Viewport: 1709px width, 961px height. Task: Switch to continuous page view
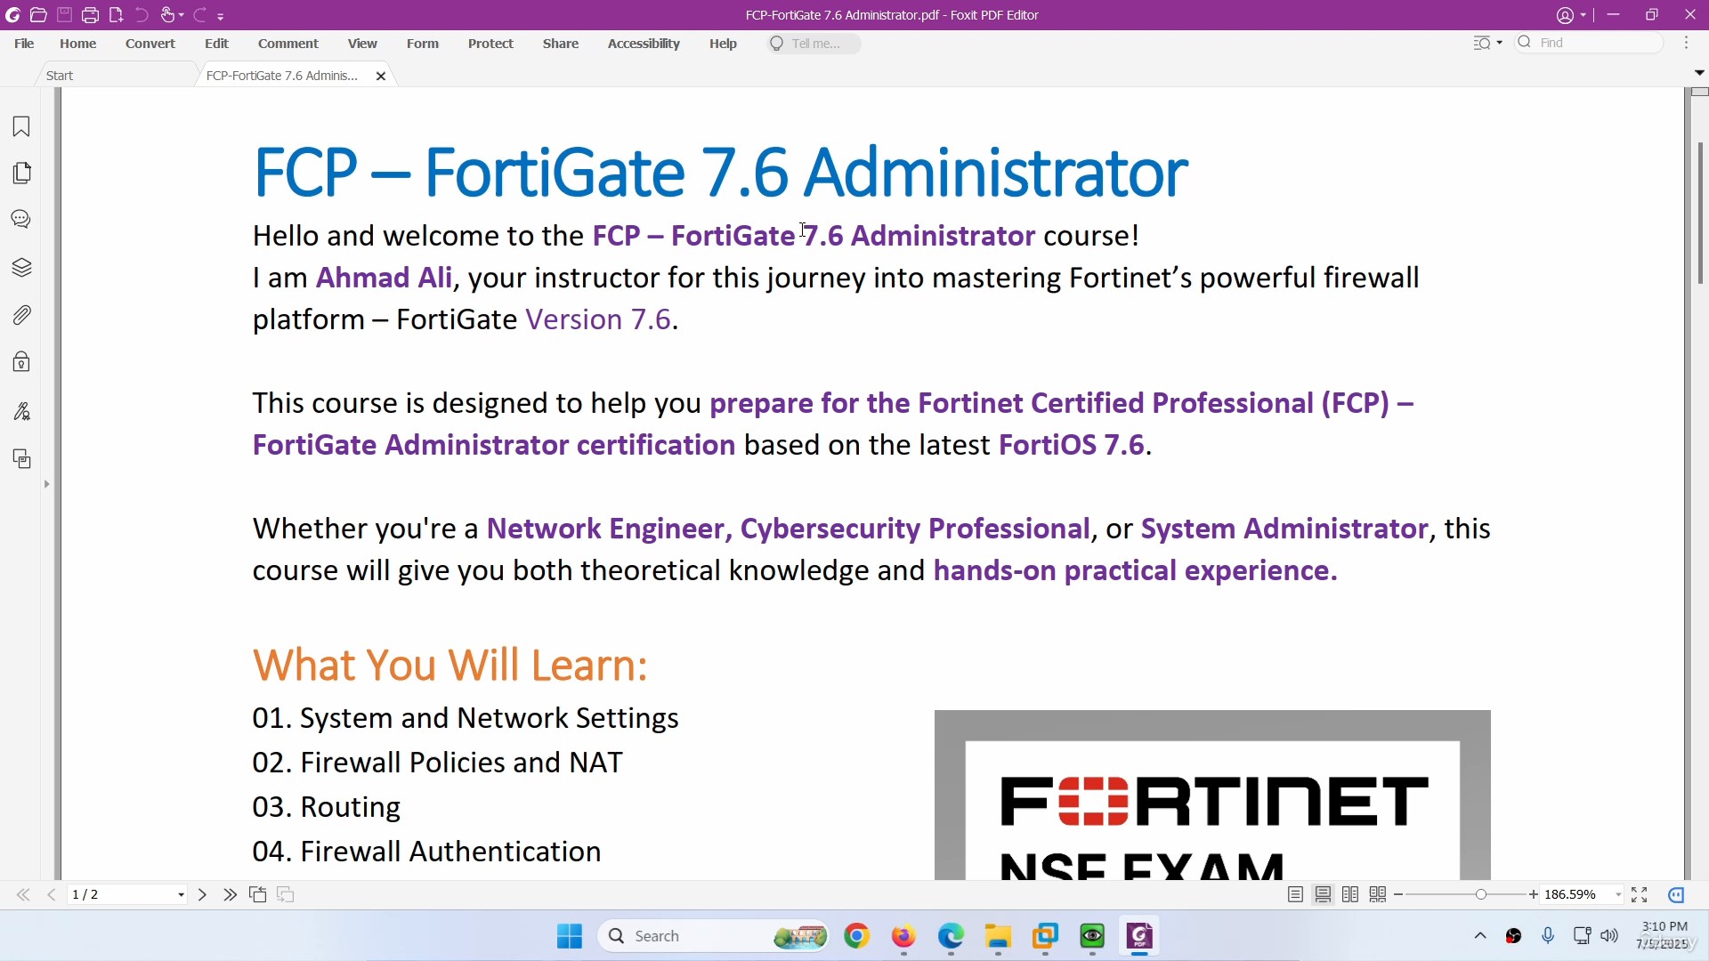click(x=1323, y=895)
